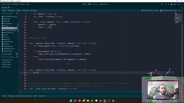Image resolution: width=184 pixels, height=103 pixels.
Task: Open the script editor Débogage menu
Action: coord(33,11)
